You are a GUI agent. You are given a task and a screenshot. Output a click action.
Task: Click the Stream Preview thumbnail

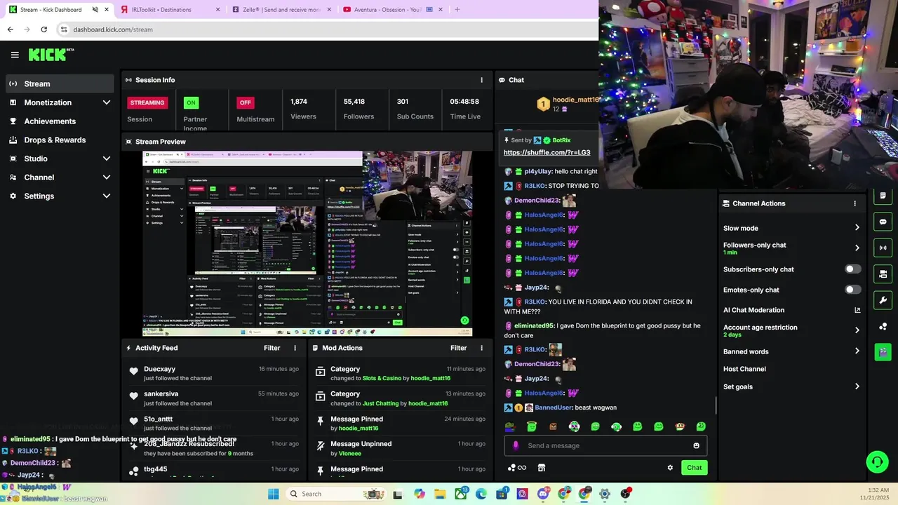(x=307, y=244)
